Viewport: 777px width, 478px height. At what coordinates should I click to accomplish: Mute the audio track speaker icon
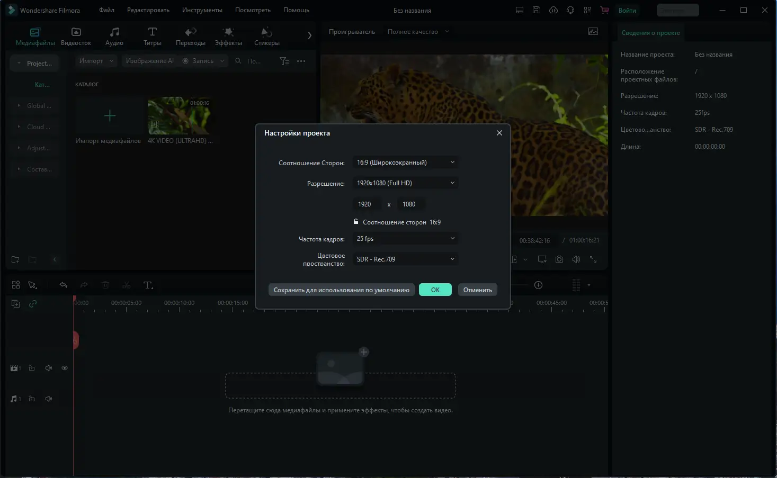coord(49,399)
